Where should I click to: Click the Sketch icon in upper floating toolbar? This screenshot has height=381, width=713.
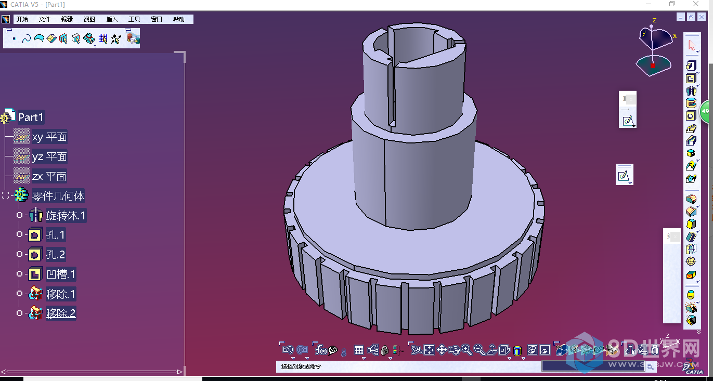point(628,121)
